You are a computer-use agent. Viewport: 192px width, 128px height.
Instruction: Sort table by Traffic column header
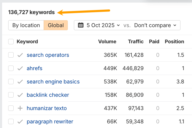(136, 42)
